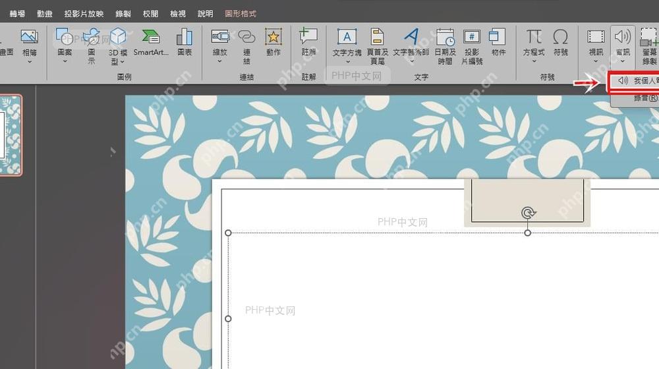
Task: Open the 動作 action settings
Action: (273, 42)
